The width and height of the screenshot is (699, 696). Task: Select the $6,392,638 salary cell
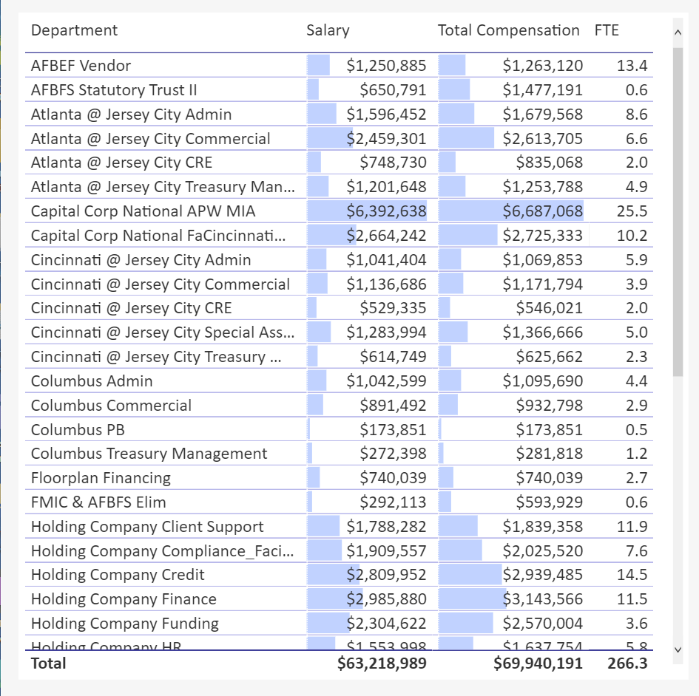386,211
